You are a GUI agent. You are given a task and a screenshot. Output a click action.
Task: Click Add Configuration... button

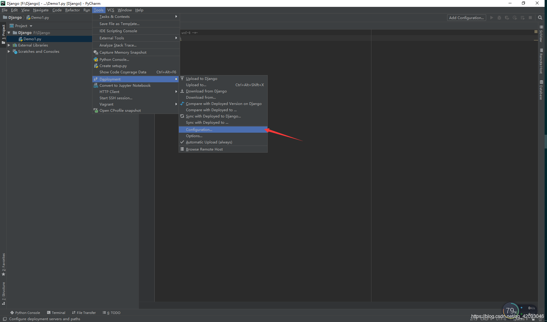467,18
